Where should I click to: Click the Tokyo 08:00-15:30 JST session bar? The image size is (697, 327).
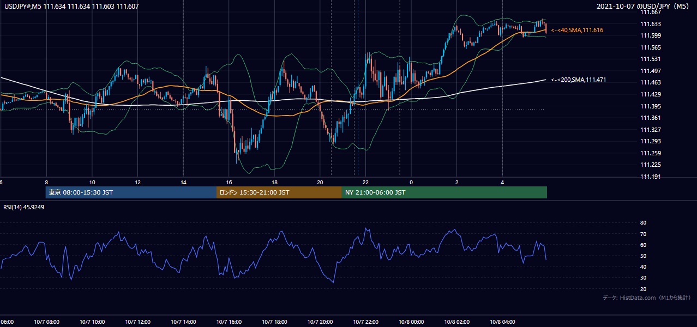coord(131,192)
